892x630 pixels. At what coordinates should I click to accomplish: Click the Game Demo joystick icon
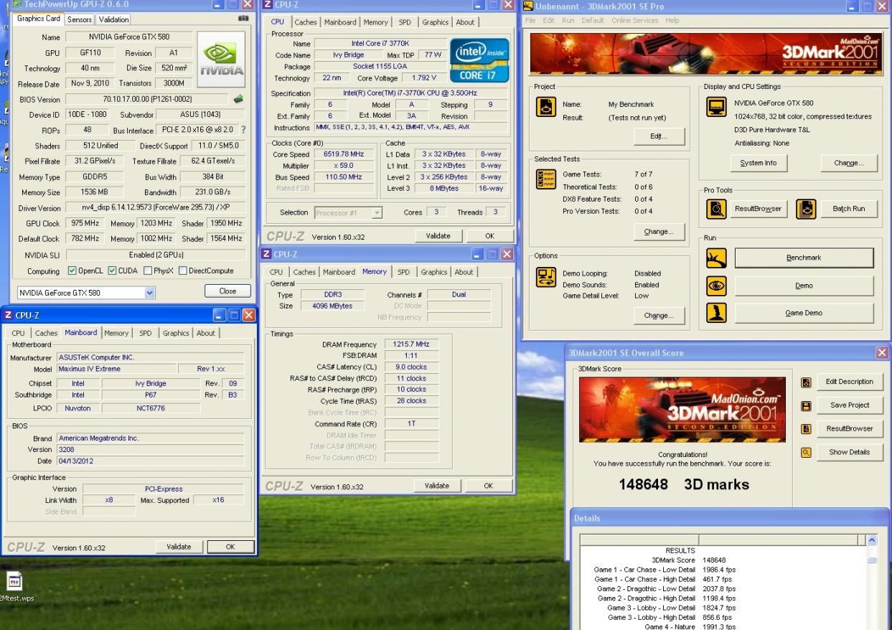pyautogui.click(x=716, y=313)
